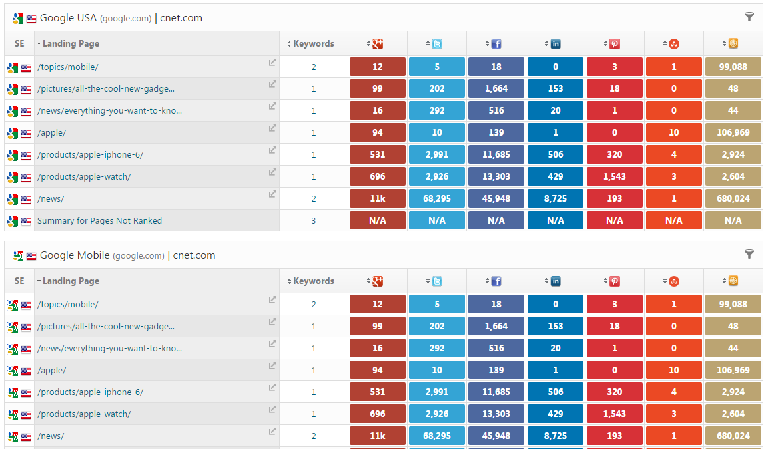Image resolution: width=772 pixels, height=449 pixels.
Task: Click the 13,303 Facebook cell in Google Mobile table
Action: [496, 414]
